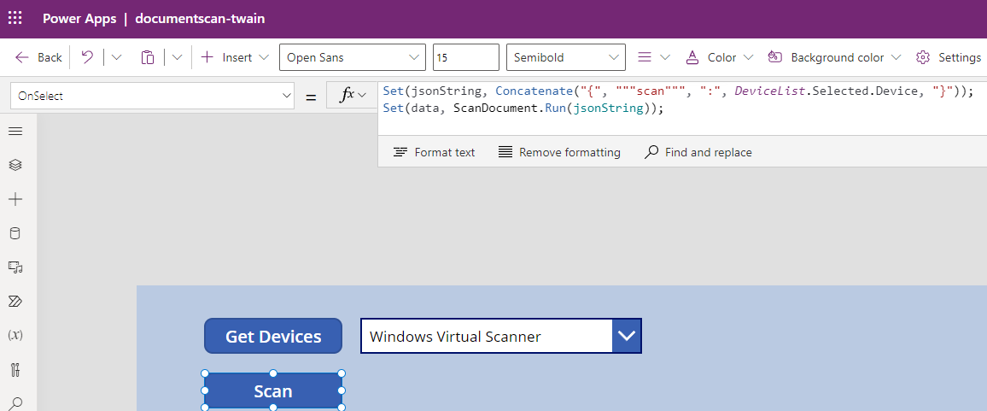987x411 pixels.
Task: Open the Semibold font weight dropdown
Action: point(565,57)
